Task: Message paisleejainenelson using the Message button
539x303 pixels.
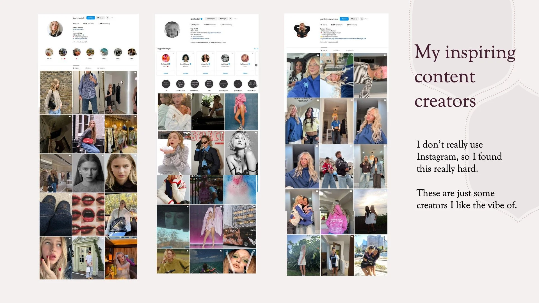Action: (x=354, y=19)
